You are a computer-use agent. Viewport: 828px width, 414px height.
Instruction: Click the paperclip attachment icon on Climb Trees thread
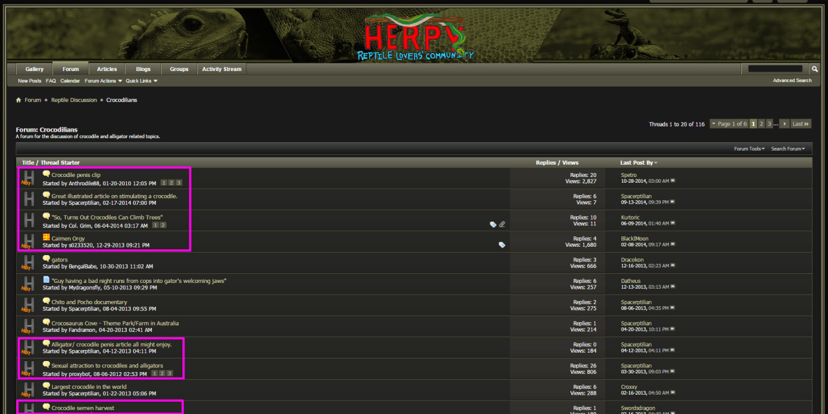502,224
